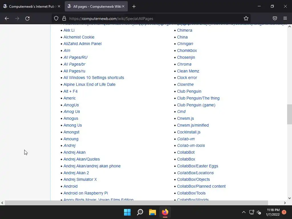Follow the Alt + F4 link
Screen dimensions: 292x219
(70, 91)
